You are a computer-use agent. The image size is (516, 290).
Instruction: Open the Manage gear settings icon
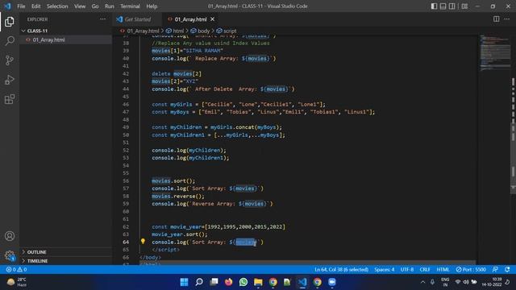[10, 255]
